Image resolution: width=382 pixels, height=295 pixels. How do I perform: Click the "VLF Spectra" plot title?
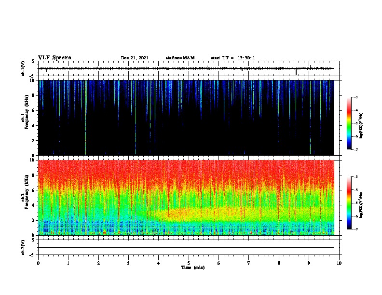pos(55,58)
